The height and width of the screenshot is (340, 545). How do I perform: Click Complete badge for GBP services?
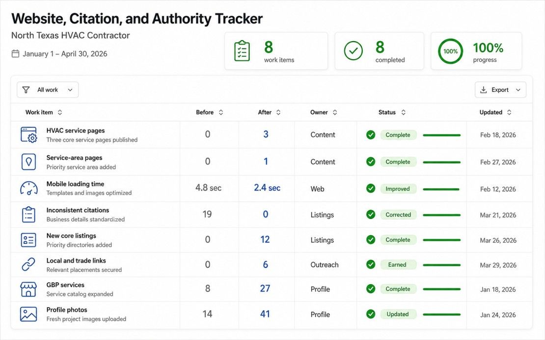pos(398,289)
